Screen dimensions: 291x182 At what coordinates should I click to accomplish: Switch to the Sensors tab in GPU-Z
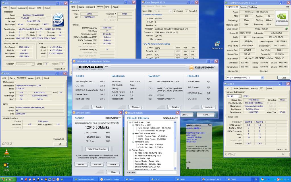[x=243, y=7]
